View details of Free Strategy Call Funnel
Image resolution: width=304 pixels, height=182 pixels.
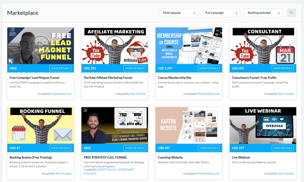tap(134, 148)
